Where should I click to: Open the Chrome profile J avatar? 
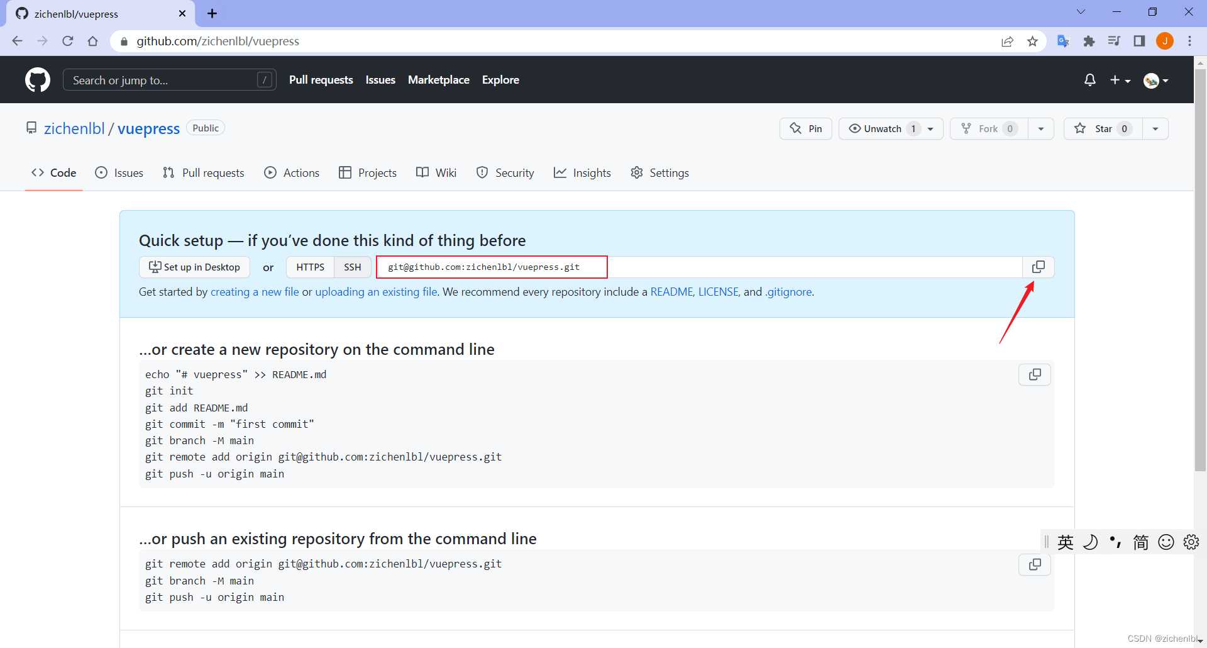coord(1165,41)
